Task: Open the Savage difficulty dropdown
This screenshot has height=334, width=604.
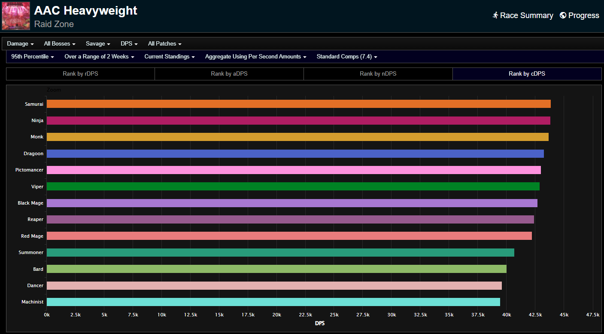Action: 98,44
